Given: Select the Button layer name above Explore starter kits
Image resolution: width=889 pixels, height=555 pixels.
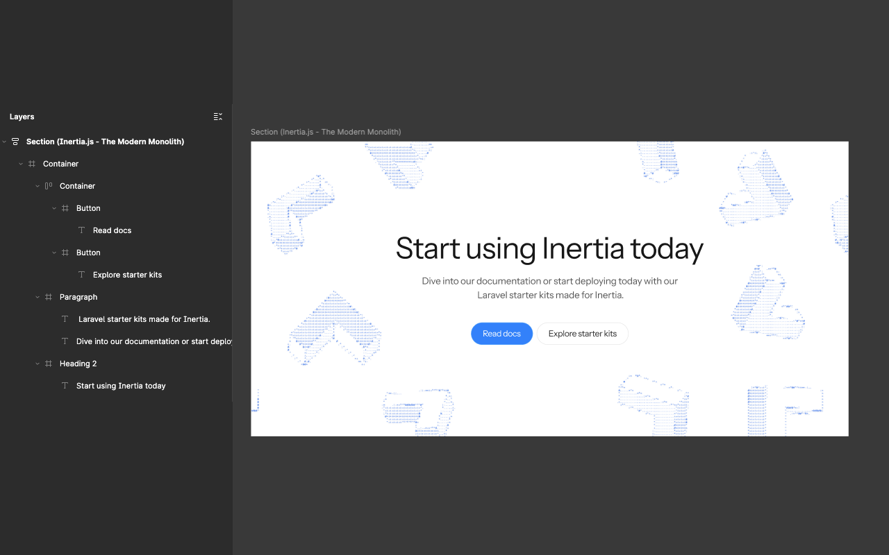Looking at the screenshot, I should [88, 253].
